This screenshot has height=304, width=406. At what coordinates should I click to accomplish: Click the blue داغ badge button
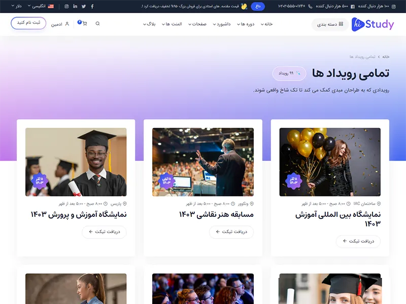[258, 7]
